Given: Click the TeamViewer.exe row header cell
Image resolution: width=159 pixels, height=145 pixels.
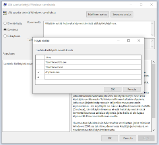Looking at the screenshot, I should coord(40,67).
